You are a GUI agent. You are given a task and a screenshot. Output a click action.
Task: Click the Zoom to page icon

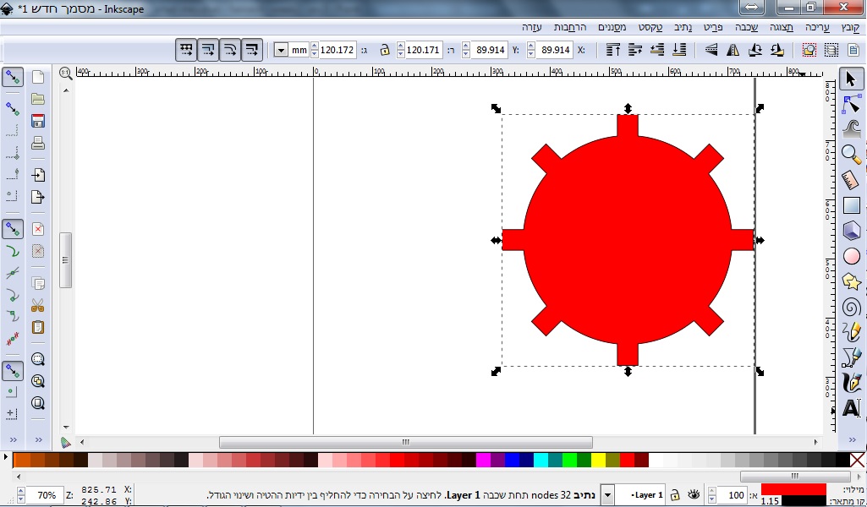(37, 402)
